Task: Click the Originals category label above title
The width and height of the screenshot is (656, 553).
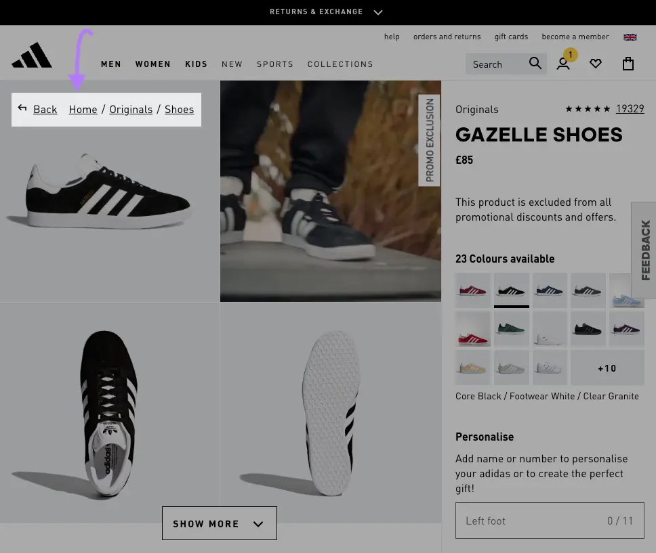Action: coord(477,110)
